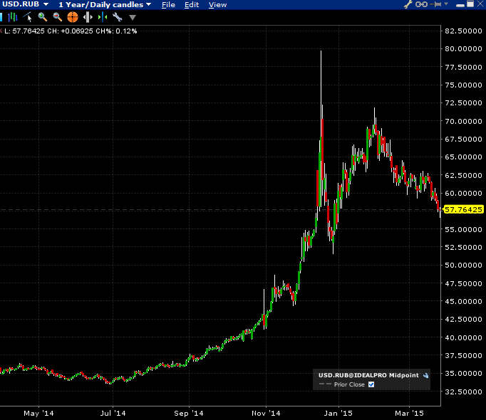Click the pushpin icon in title bar
The width and height of the screenshot is (486, 420).
(x=436, y=4)
